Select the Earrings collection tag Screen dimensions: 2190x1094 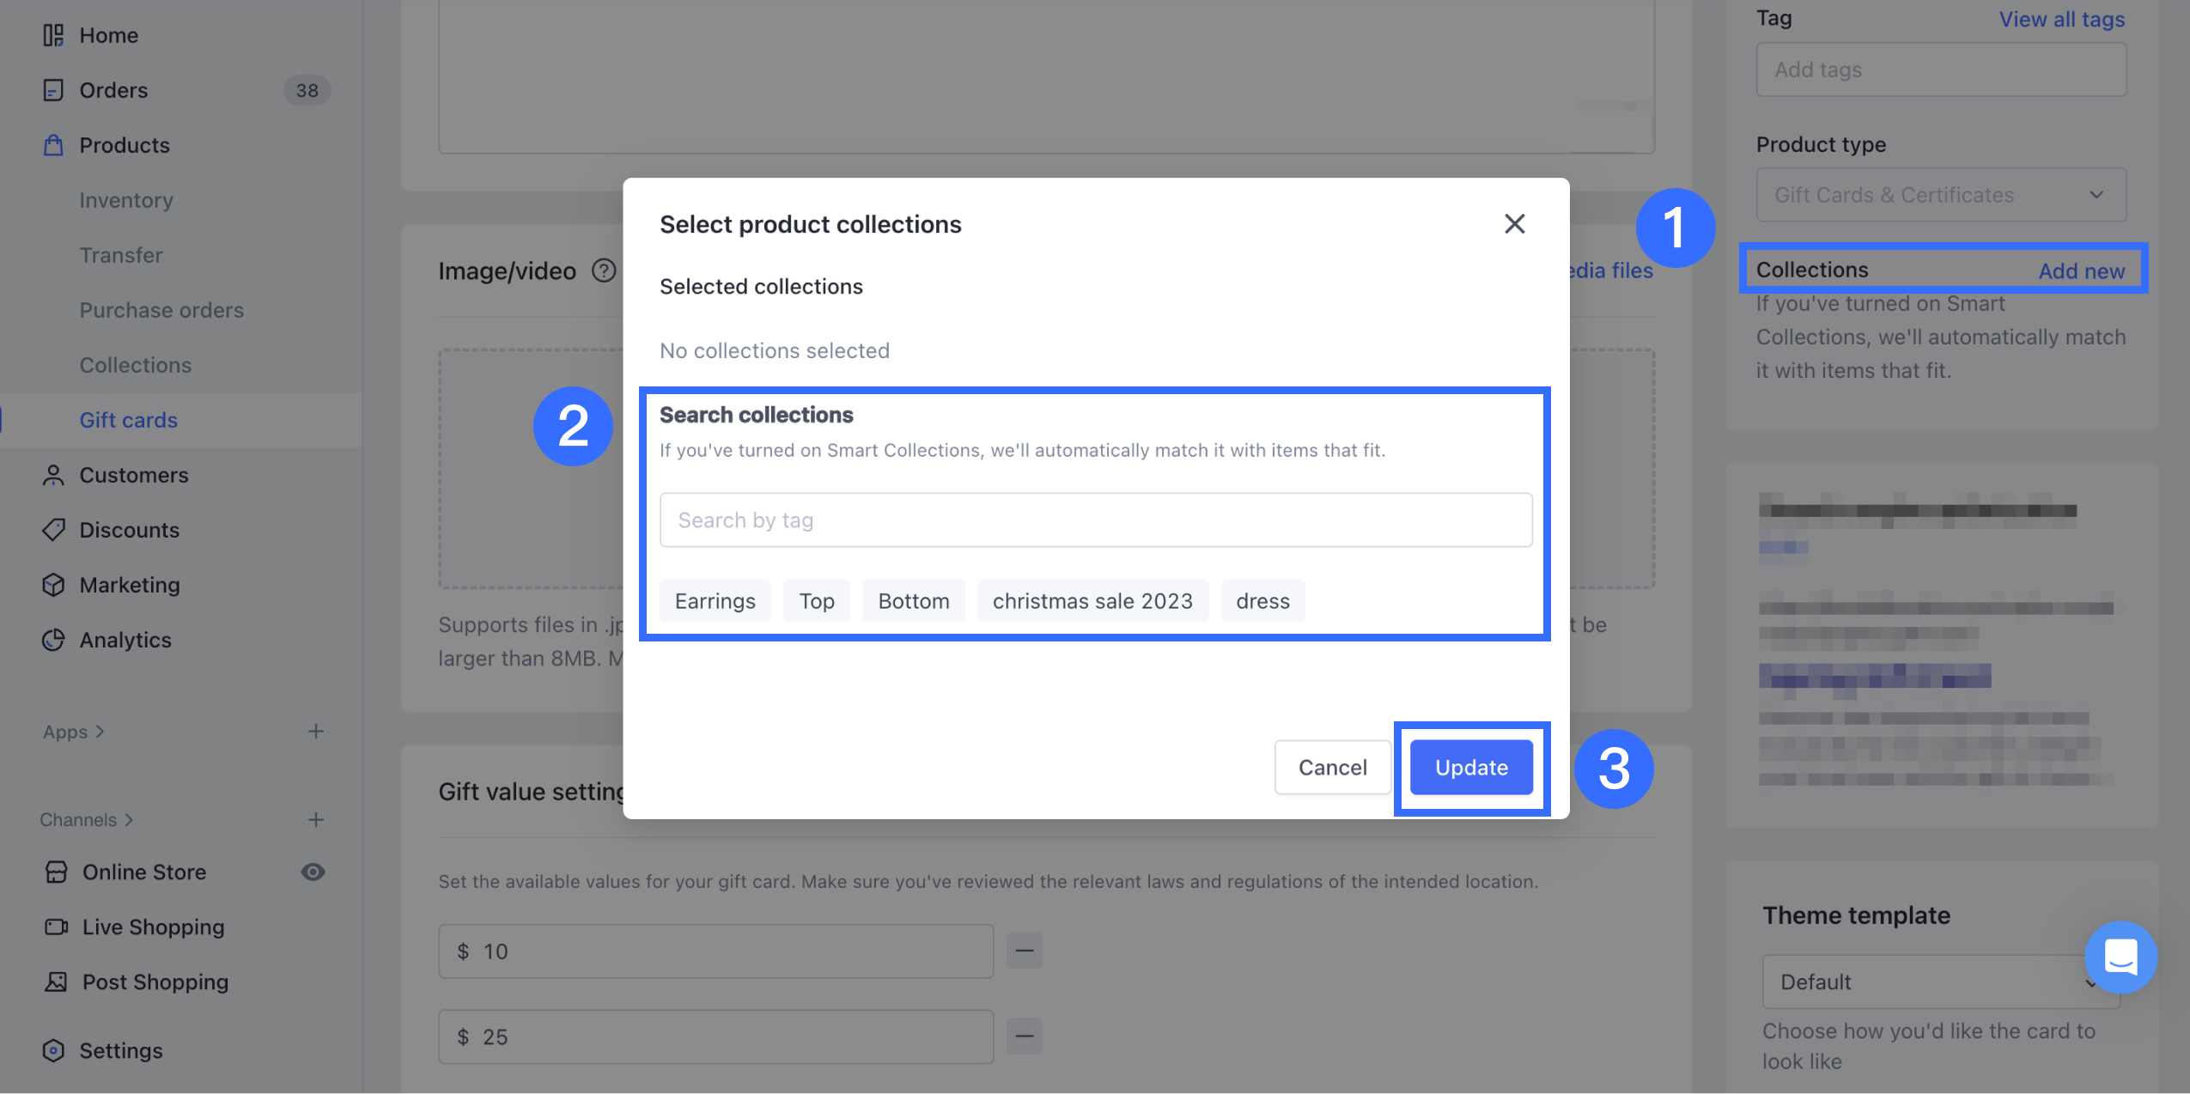(715, 601)
